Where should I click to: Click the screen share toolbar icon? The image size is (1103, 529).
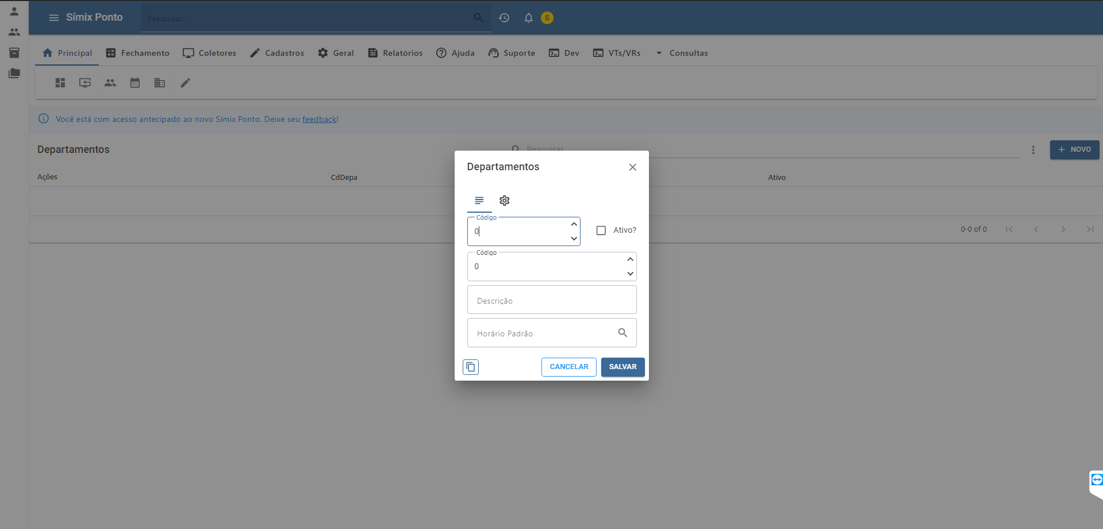click(85, 83)
